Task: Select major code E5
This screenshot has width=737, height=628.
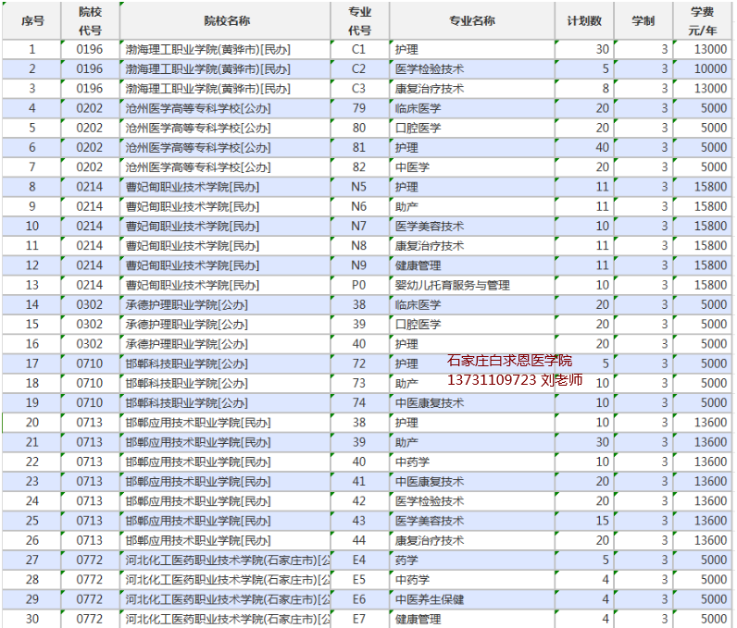Action: coord(360,580)
